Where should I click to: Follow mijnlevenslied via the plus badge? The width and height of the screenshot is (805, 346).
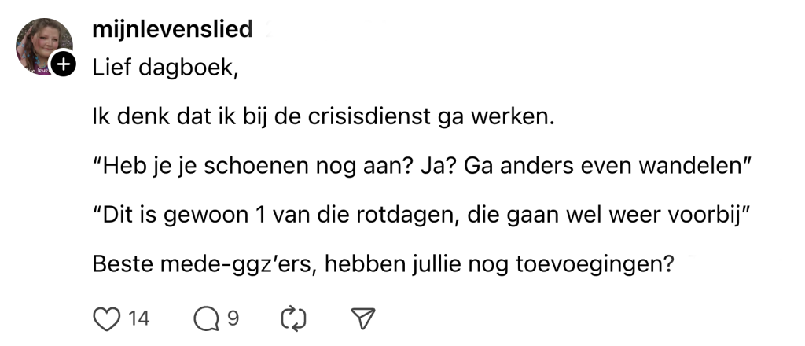(x=63, y=66)
